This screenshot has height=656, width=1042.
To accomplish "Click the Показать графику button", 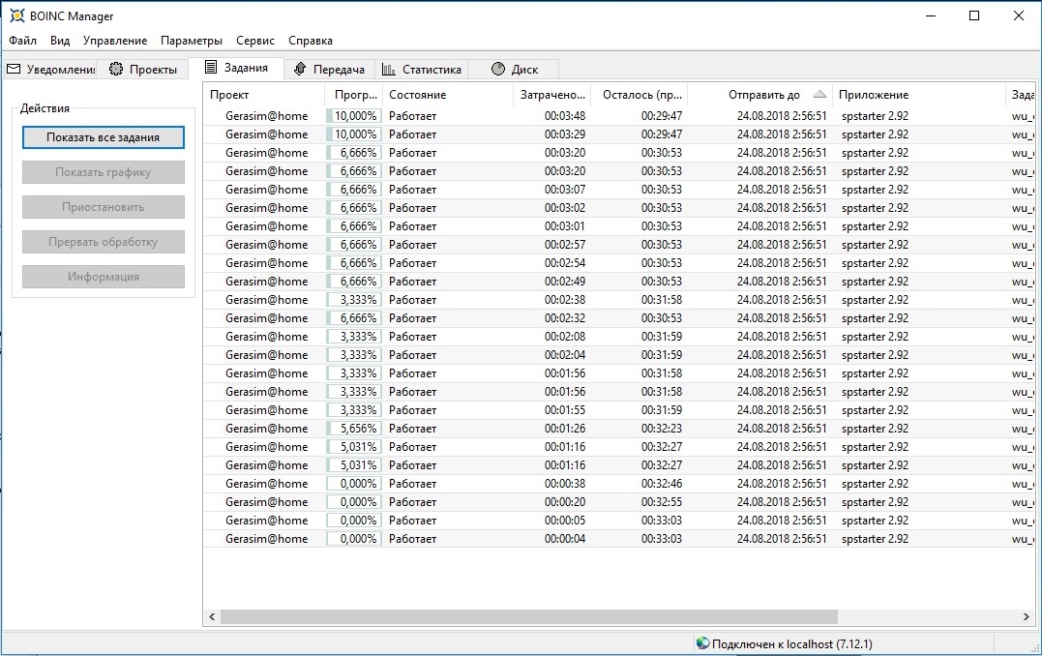I will pos(103,172).
